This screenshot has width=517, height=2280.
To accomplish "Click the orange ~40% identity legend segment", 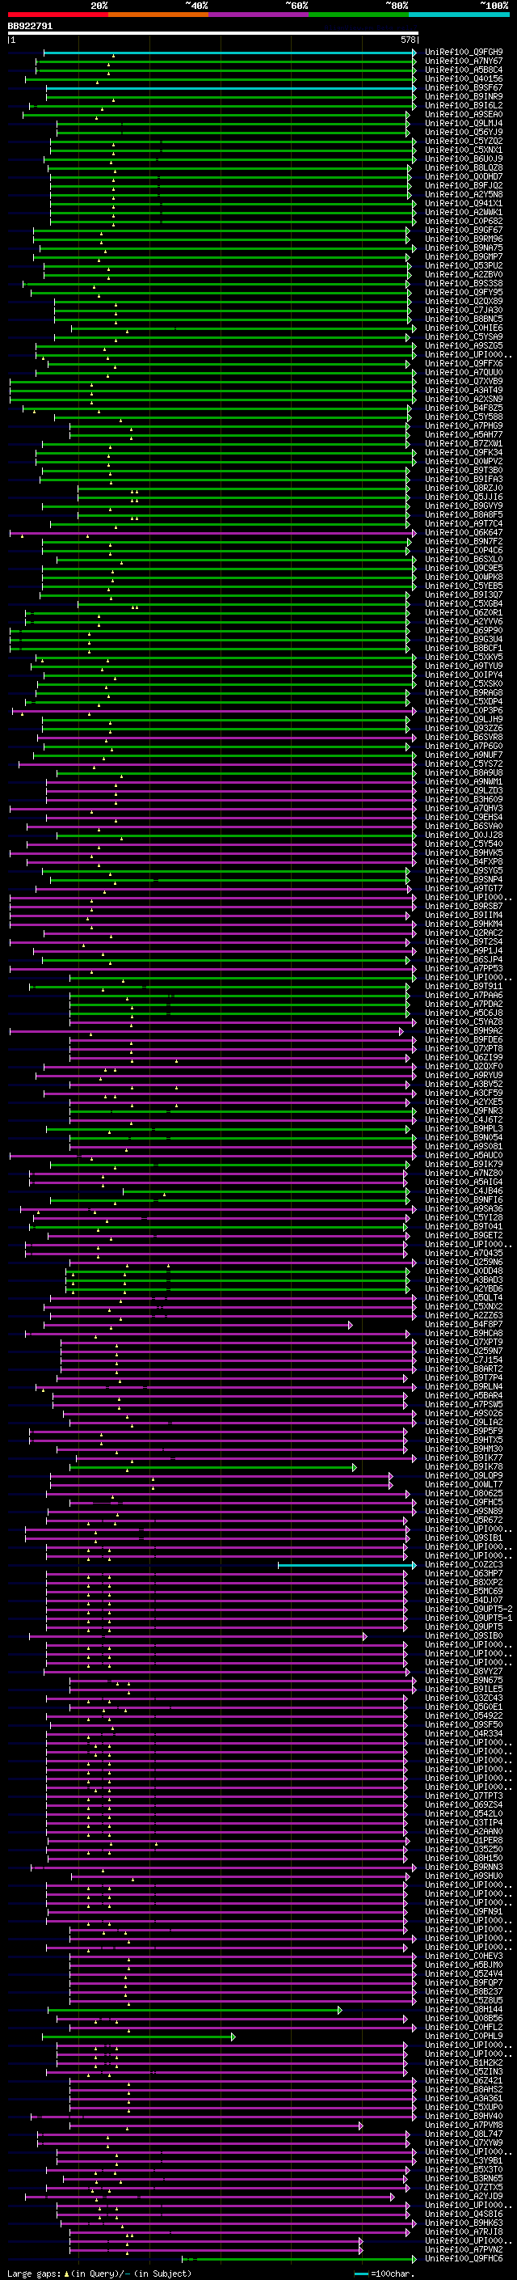I will pos(158,15).
